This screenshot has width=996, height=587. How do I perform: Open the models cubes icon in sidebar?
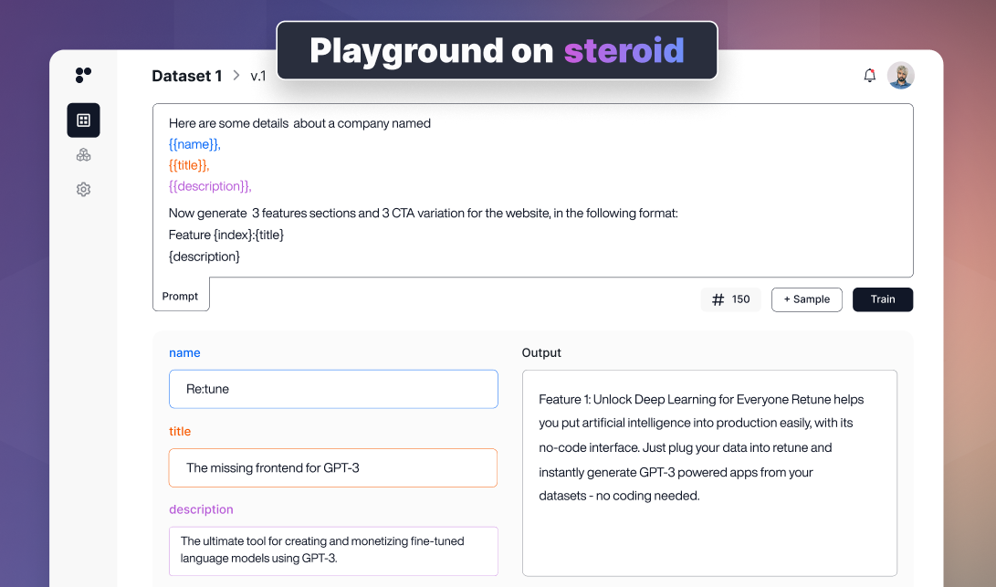tap(83, 155)
